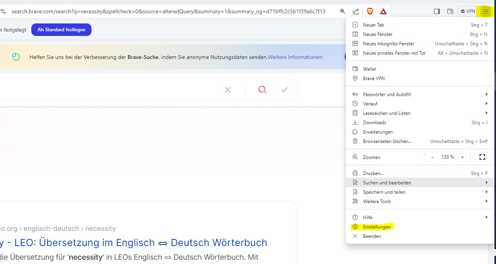
Task: Open the Brave Wallet toolbar icon
Action: (450, 11)
